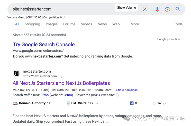Viewport: 191px width, 126px height.
Task: Click the Ref Dom: 20 metric
Action: (x=60, y=90)
